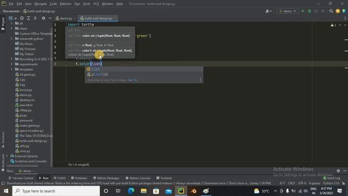This screenshot has width=348, height=196.
Task: Open the Tools menu
Action: coord(86,4)
